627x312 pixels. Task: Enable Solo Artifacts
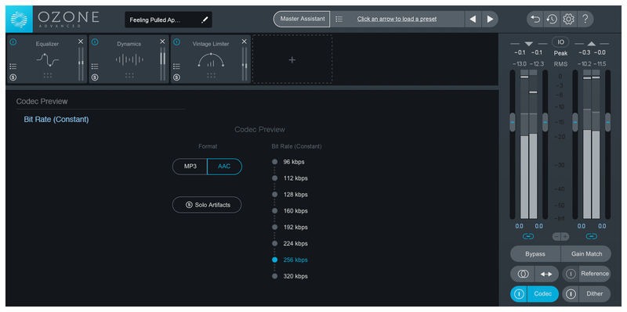click(x=207, y=205)
